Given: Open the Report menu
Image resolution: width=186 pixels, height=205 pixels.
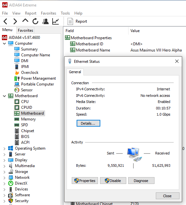Looking at the screenshot, I should click(31, 13).
